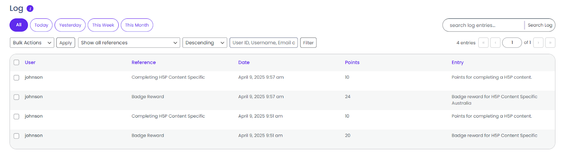Switch to the Today filter tab
Image resolution: width=567 pixels, height=153 pixels.
tap(41, 25)
